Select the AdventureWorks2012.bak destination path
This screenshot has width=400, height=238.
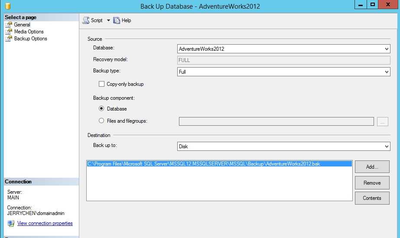219,164
